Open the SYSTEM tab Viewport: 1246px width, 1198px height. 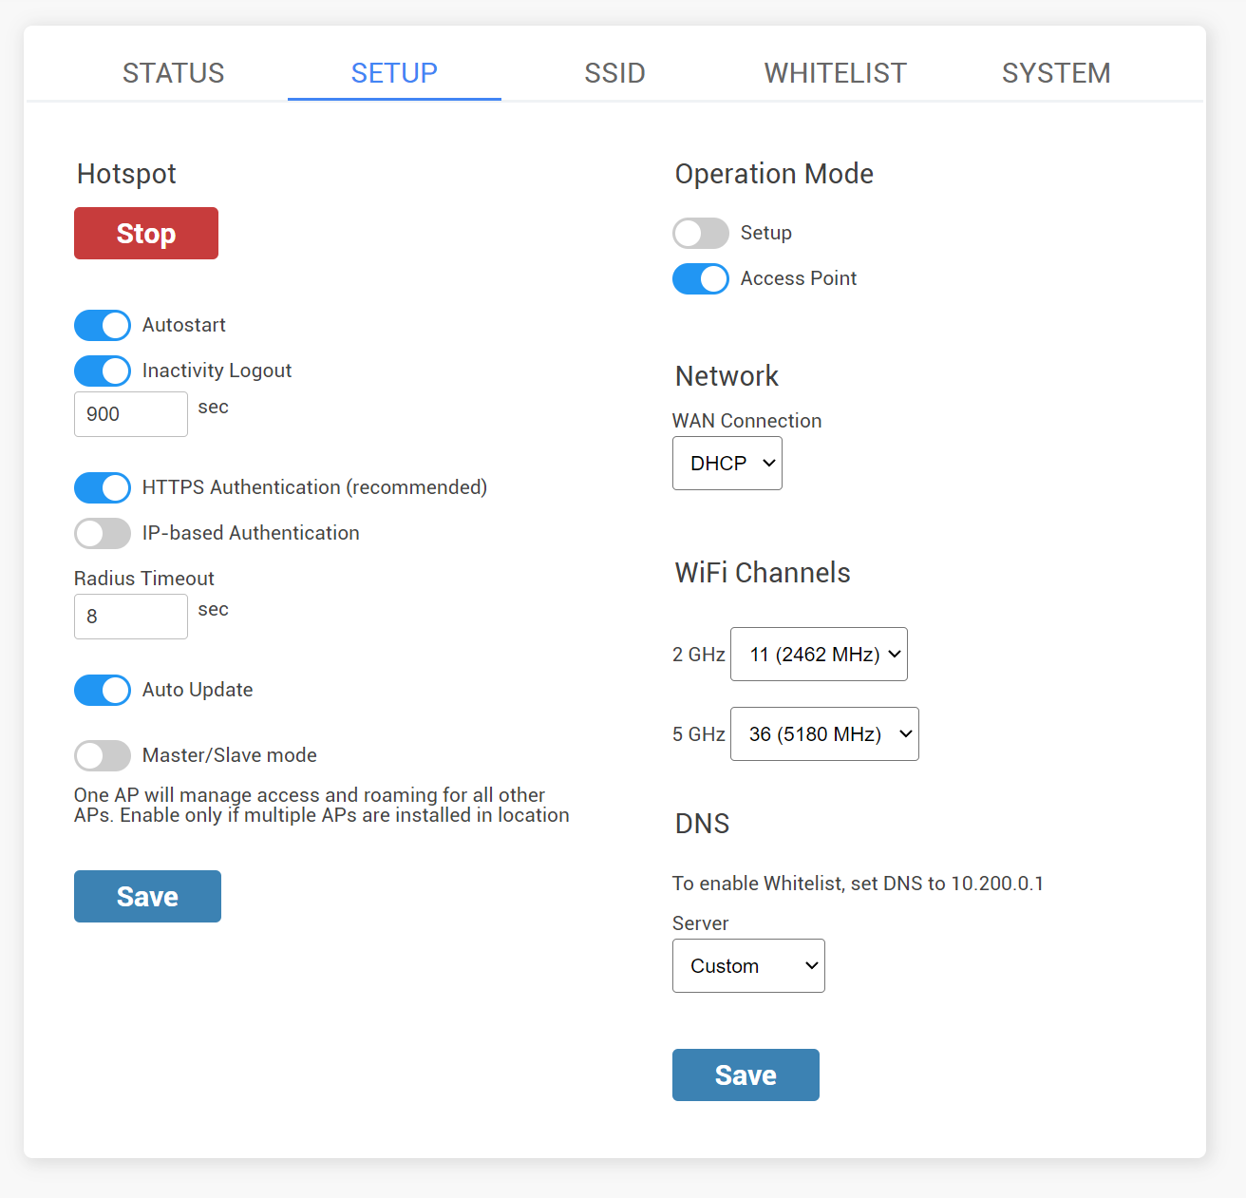1055,73
